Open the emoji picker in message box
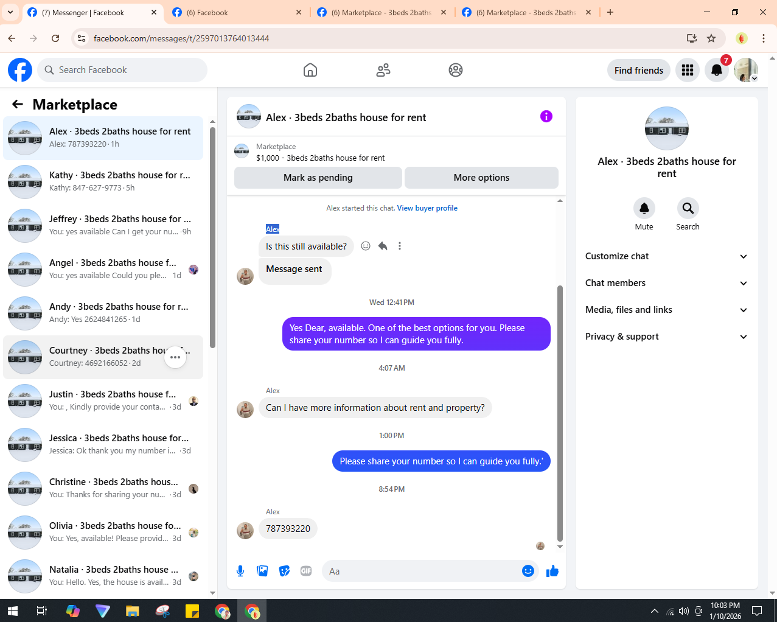The height and width of the screenshot is (622, 777). coord(528,571)
